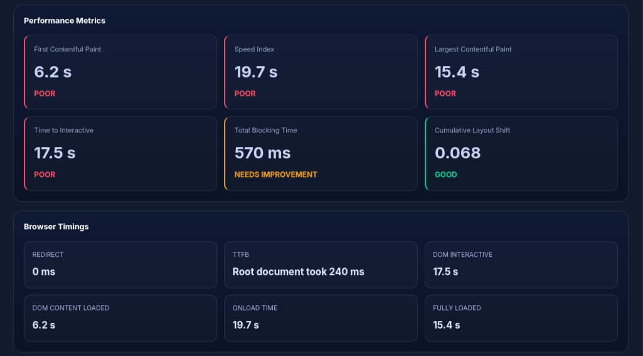
Task: Select the Time to Interactive metric title
Action: (x=63, y=131)
